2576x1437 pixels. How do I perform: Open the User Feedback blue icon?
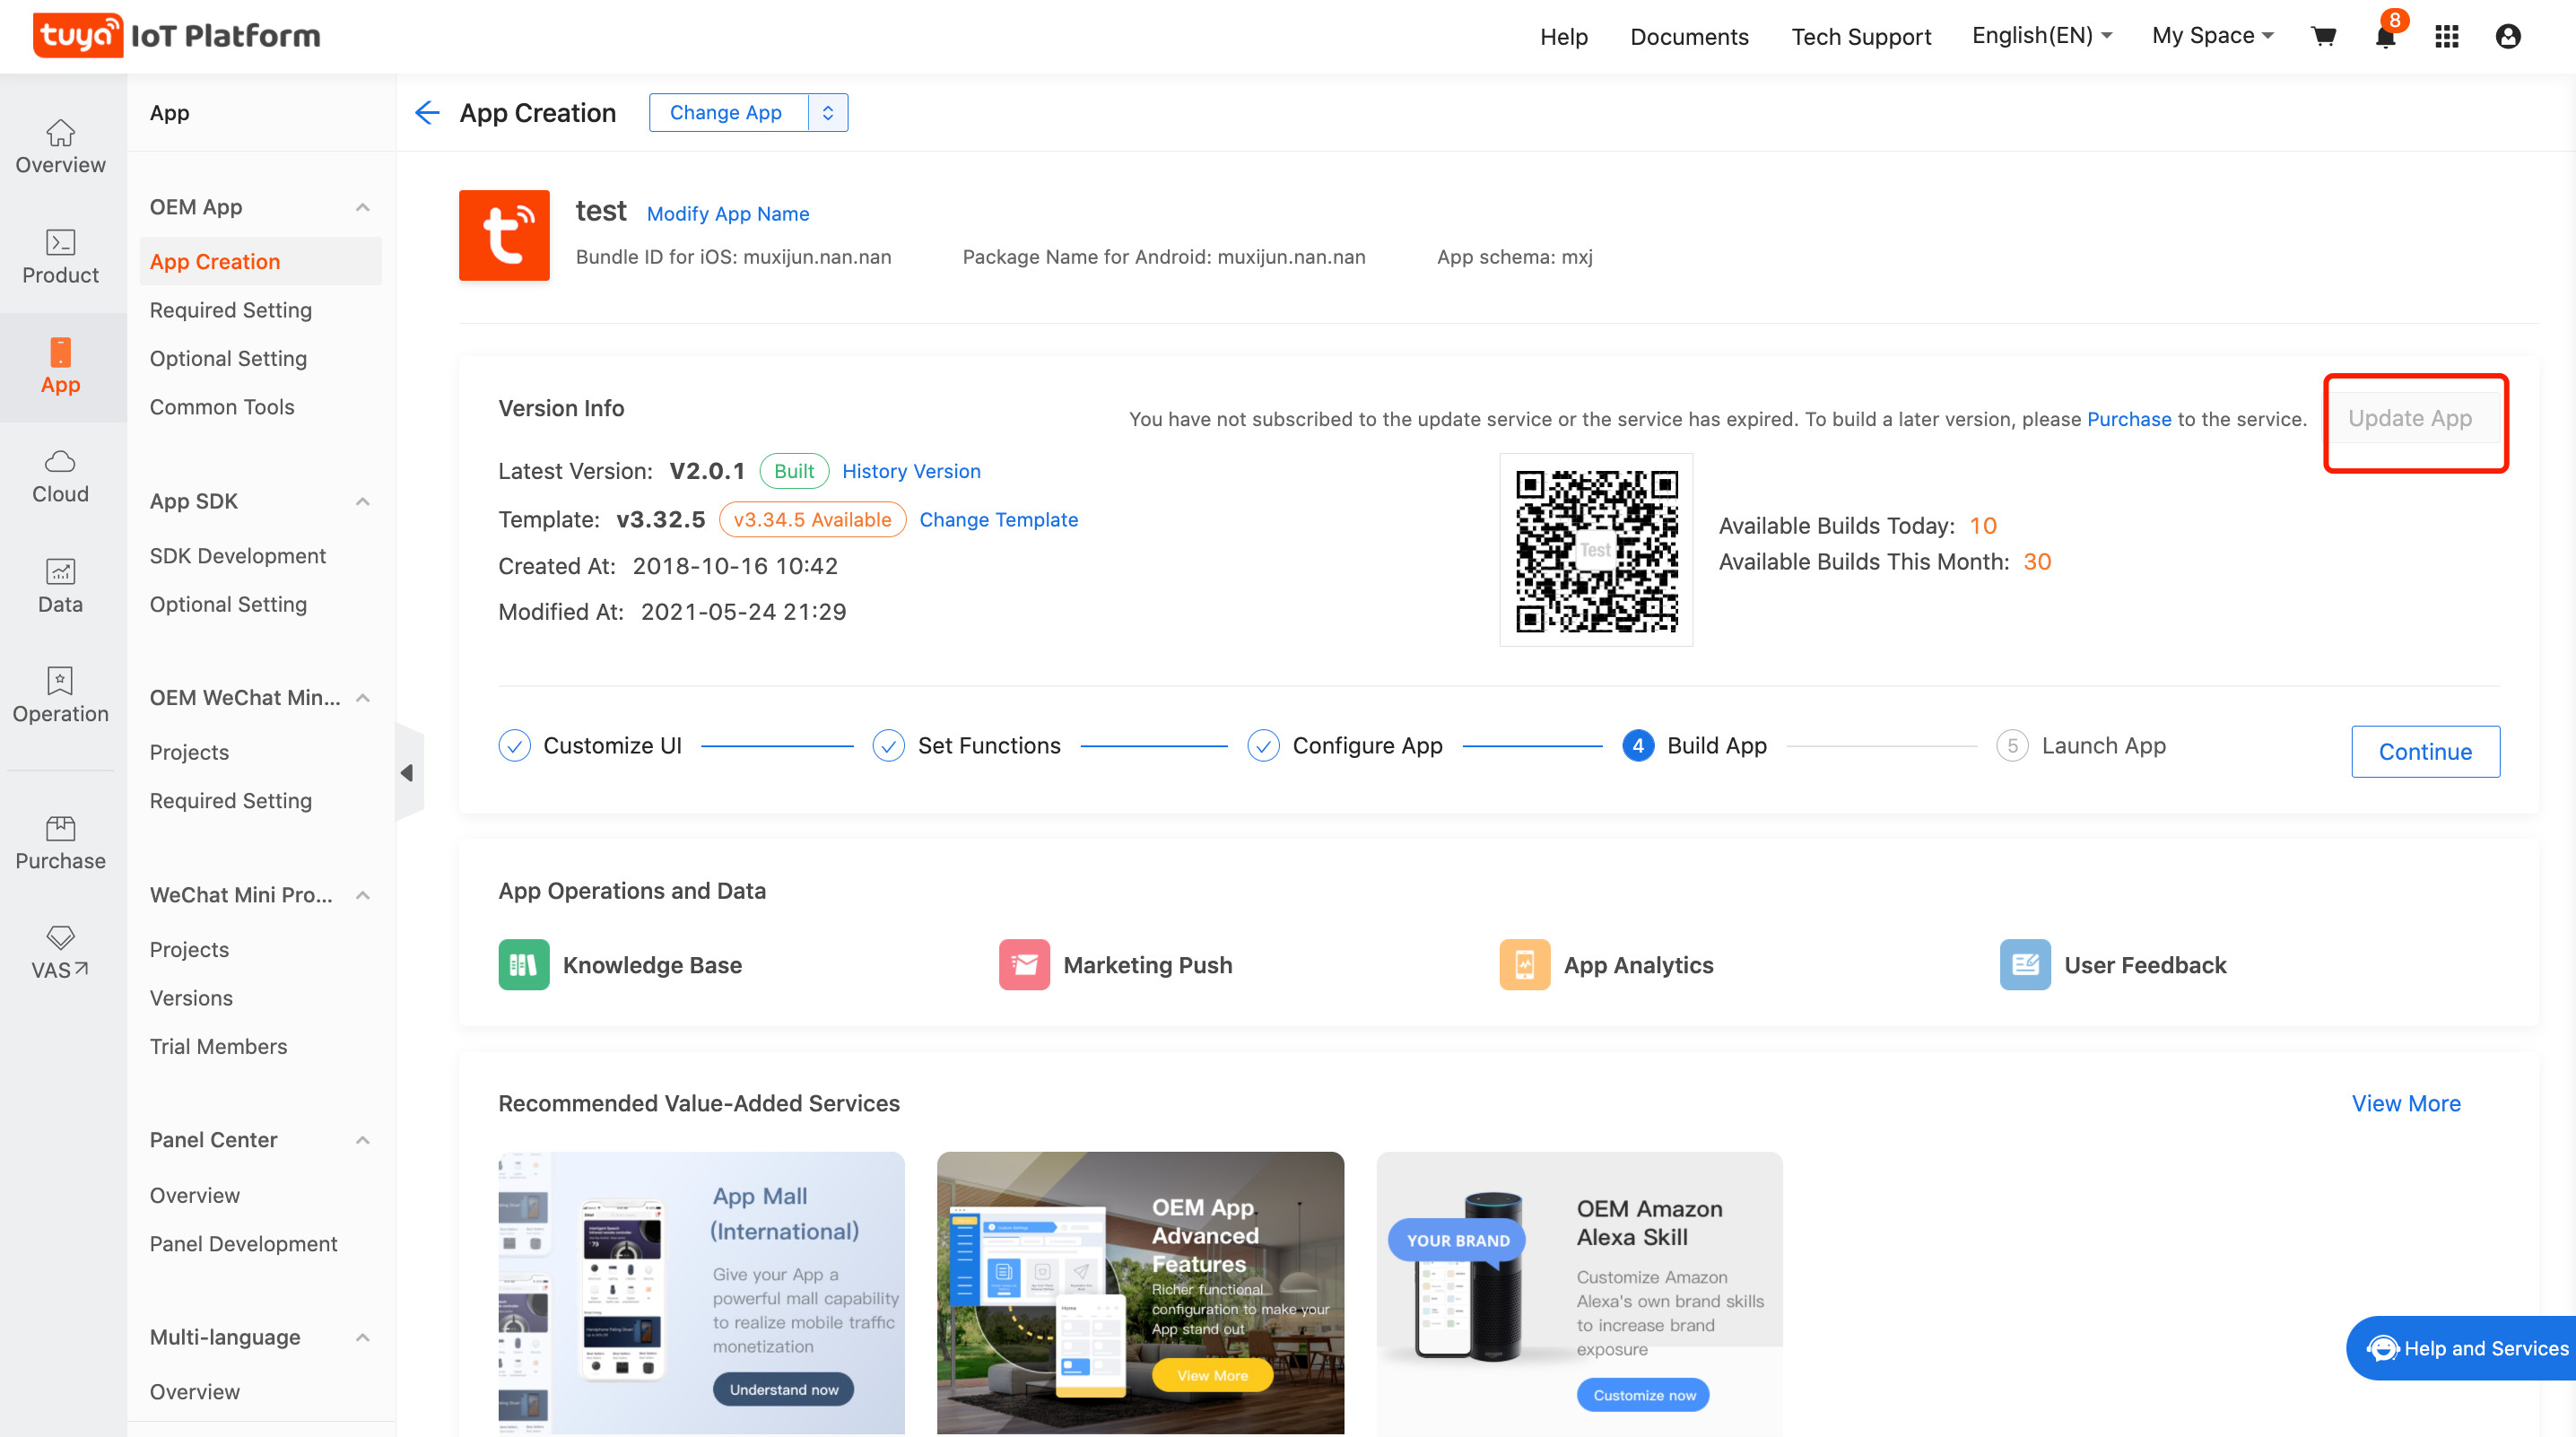[x=2025, y=965]
